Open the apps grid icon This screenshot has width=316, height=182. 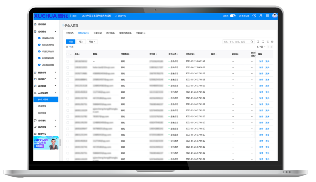tap(267, 16)
